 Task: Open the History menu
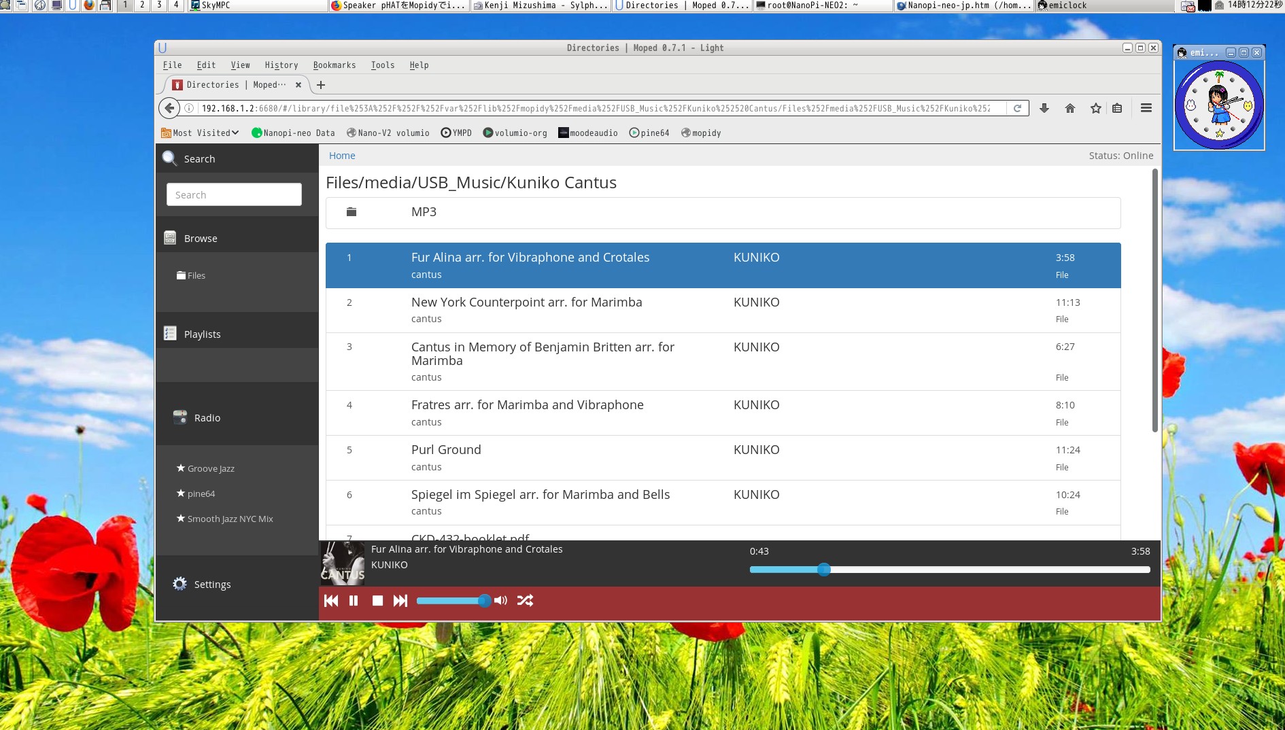(x=281, y=65)
